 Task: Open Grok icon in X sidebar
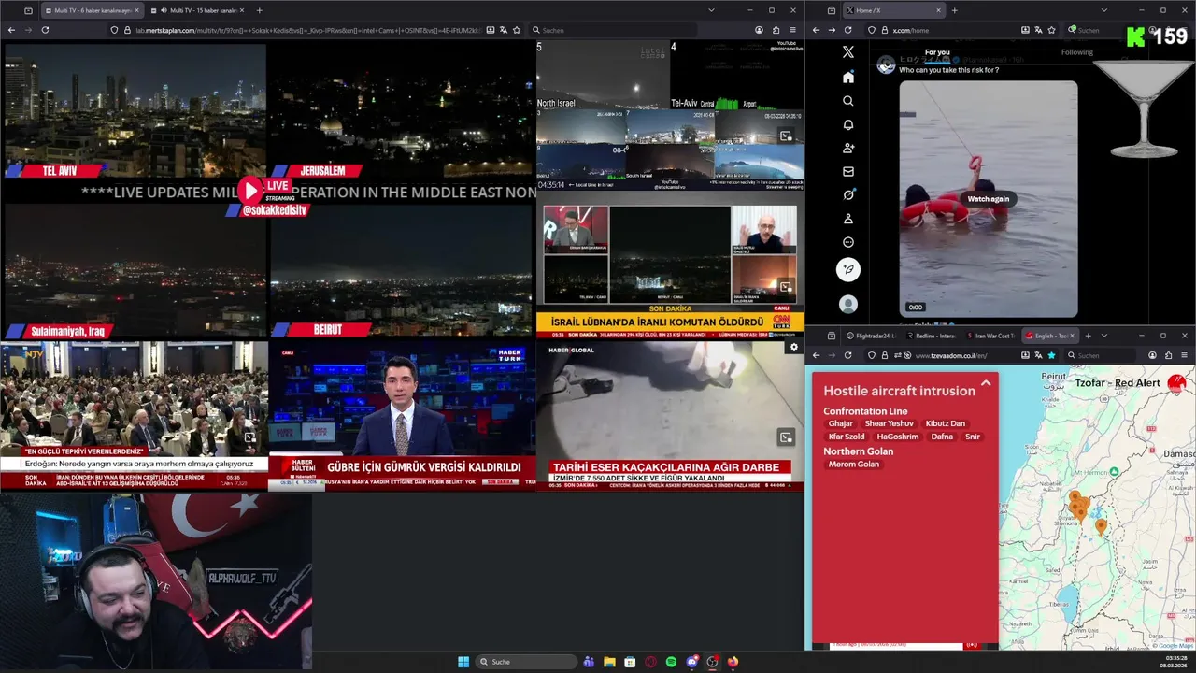click(848, 195)
